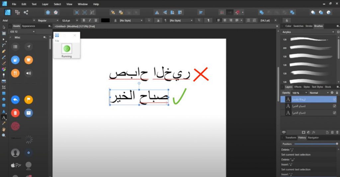Toggle Underline formatting button
The height and width of the screenshot is (177, 340).
tap(96, 20)
